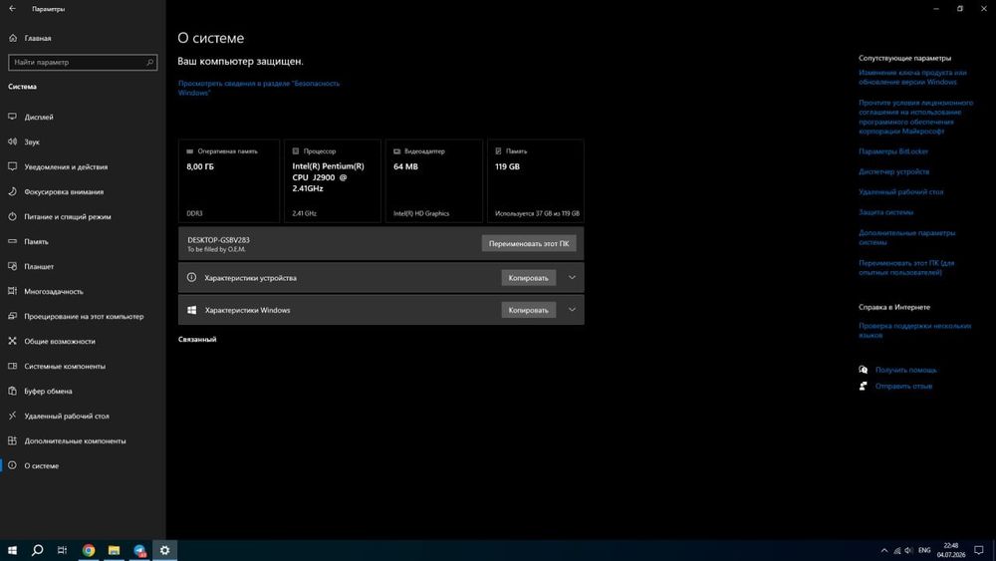Show hidden tray icons arrow
Screen dimensions: 996x561
pyautogui.click(x=884, y=550)
